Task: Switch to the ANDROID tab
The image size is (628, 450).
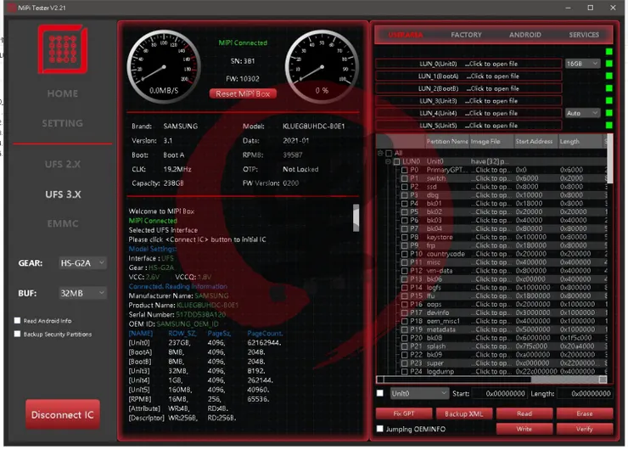Action: (525, 35)
